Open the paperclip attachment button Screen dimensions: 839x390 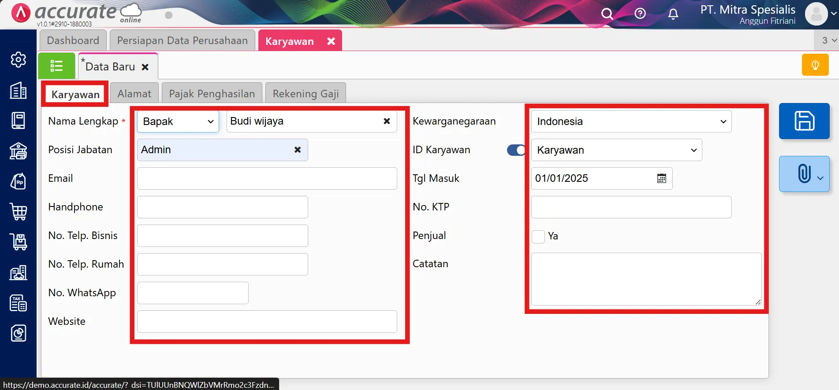click(x=804, y=174)
